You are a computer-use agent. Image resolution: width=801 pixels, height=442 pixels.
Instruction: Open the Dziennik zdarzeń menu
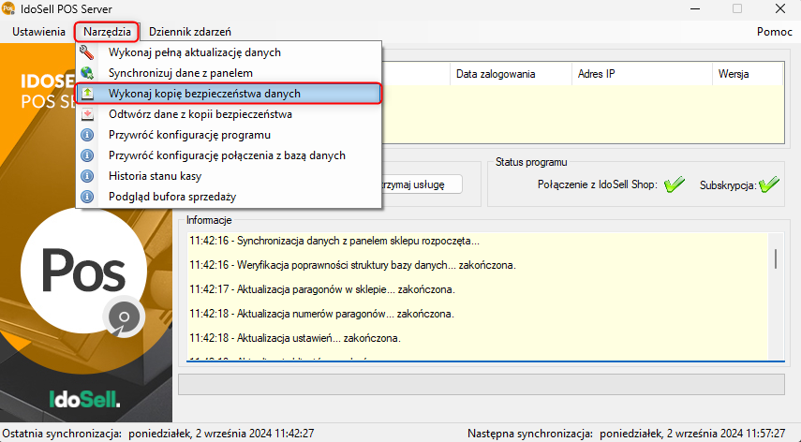190,32
